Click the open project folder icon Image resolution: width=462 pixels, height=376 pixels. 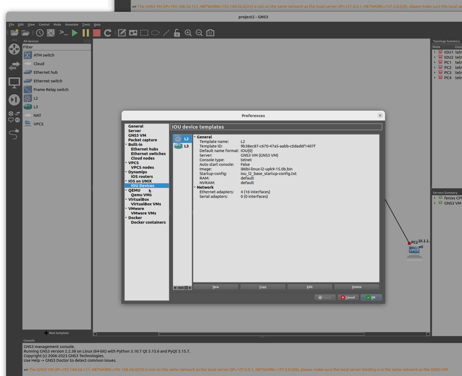coord(26,33)
